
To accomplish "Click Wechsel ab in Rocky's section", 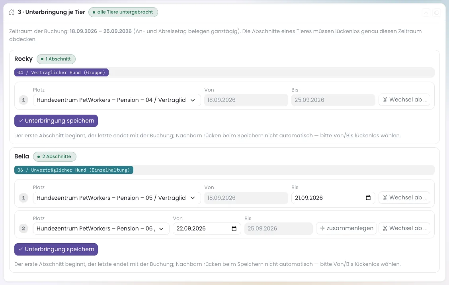I will click(404, 100).
